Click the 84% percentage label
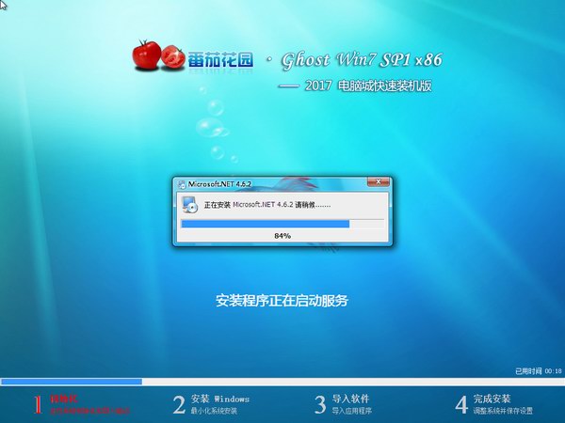Screen dimensions: 565x423 282,236
